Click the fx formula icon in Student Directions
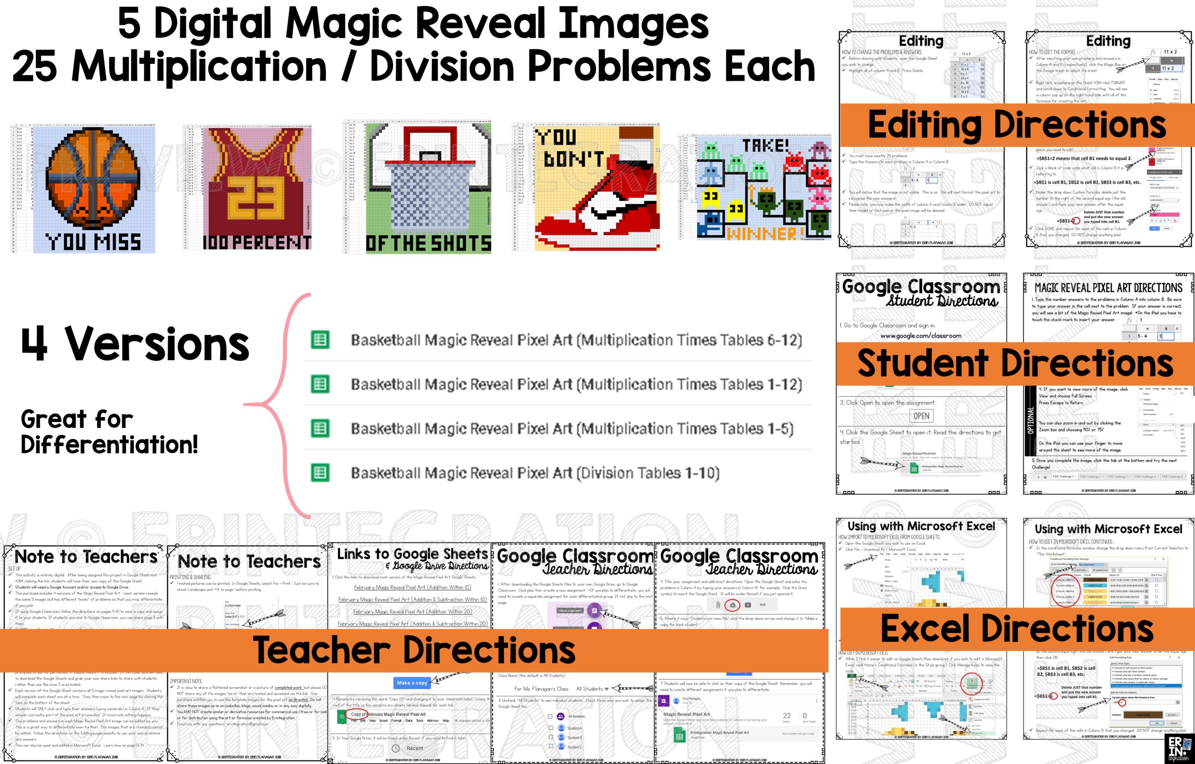 [x=1129, y=320]
